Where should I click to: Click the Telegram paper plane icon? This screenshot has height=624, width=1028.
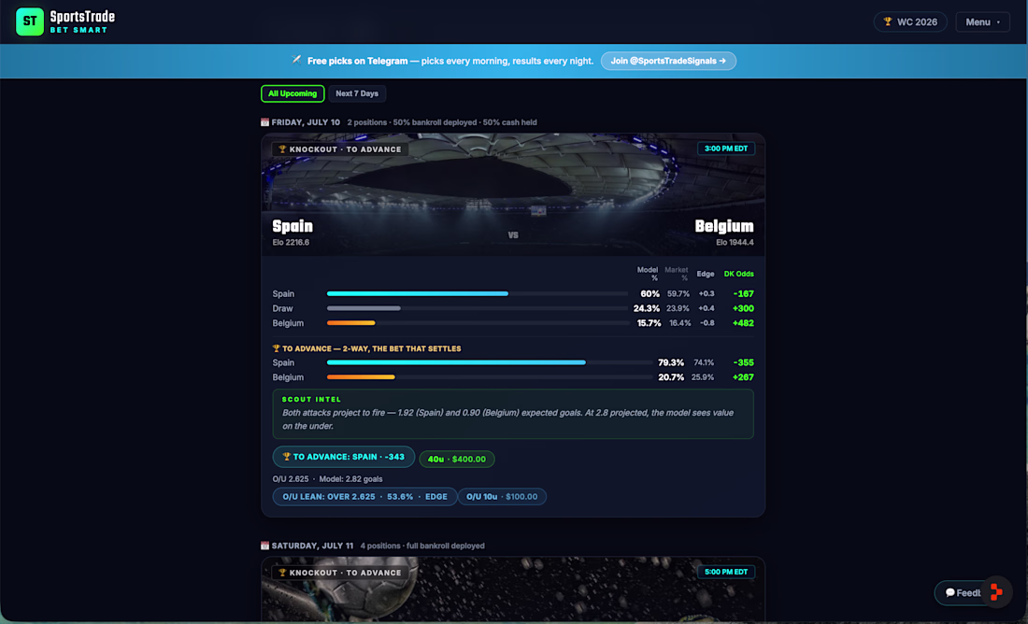(296, 61)
